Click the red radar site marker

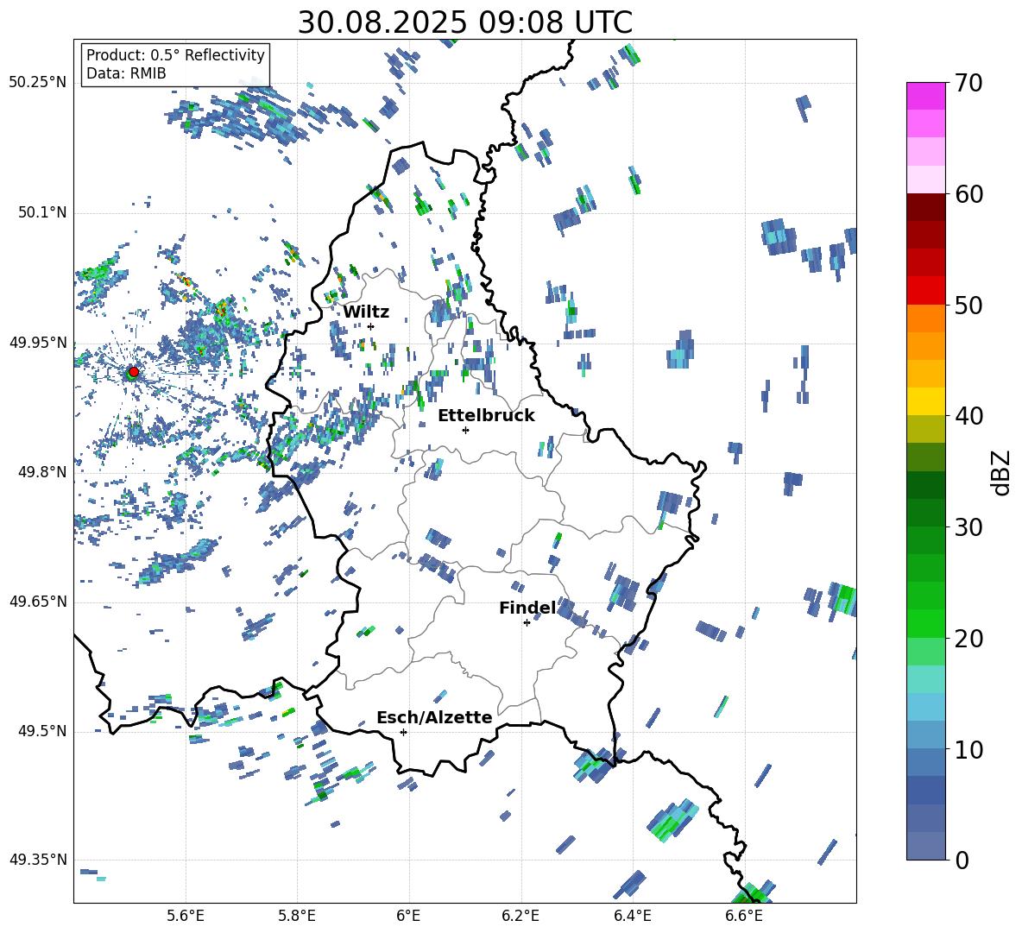(x=134, y=371)
